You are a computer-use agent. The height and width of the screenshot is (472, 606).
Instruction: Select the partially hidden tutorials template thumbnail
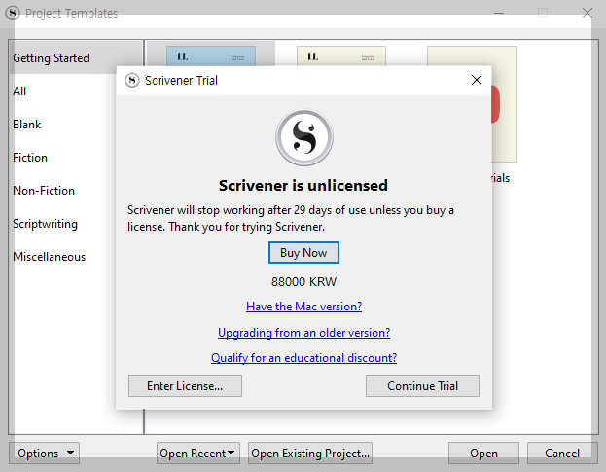504,104
